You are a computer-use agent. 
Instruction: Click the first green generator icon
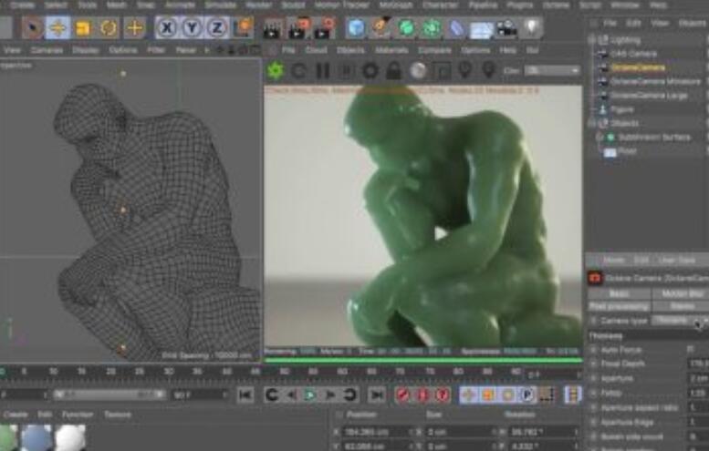point(406,28)
